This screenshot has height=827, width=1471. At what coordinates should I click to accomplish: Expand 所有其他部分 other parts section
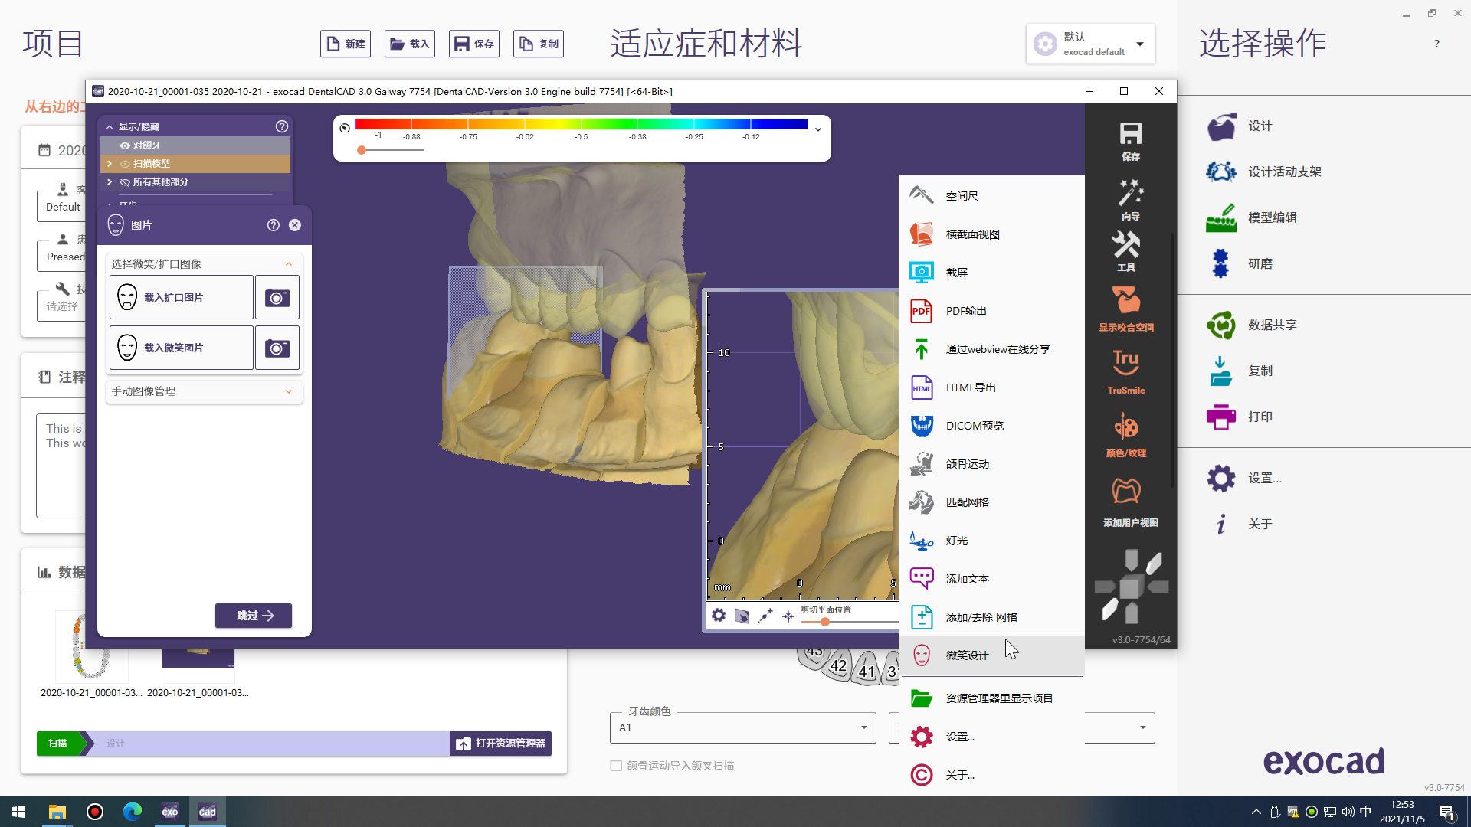[109, 181]
